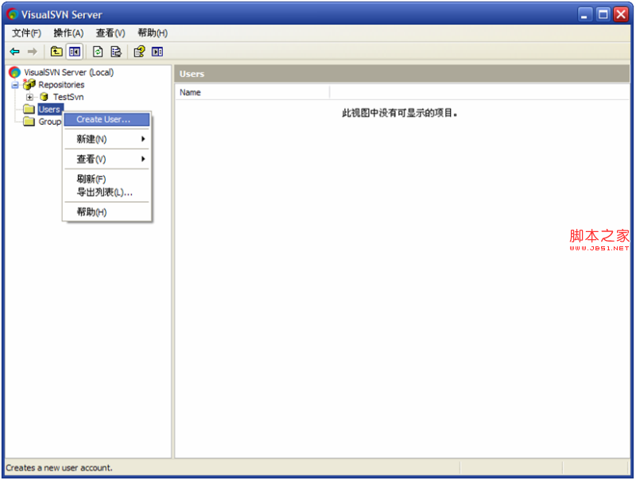Image resolution: width=636 pixels, height=480 pixels.
Task: Click the Repositories node icon
Action: (x=29, y=84)
